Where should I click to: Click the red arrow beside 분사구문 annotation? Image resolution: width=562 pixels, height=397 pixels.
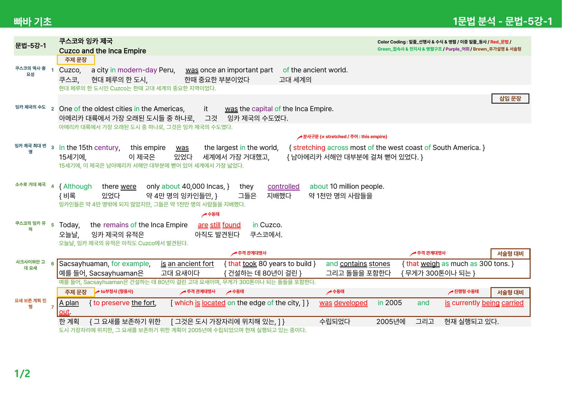click(299, 137)
